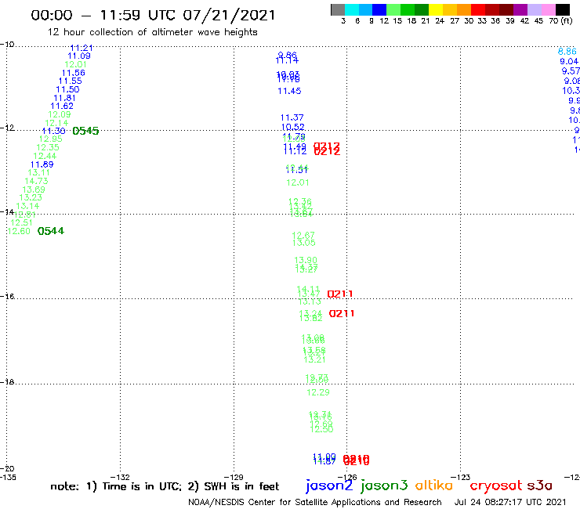This screenshot has width=580, height=509.
Task: Click wave height value '11.21'
Action: tap(82, 48)
